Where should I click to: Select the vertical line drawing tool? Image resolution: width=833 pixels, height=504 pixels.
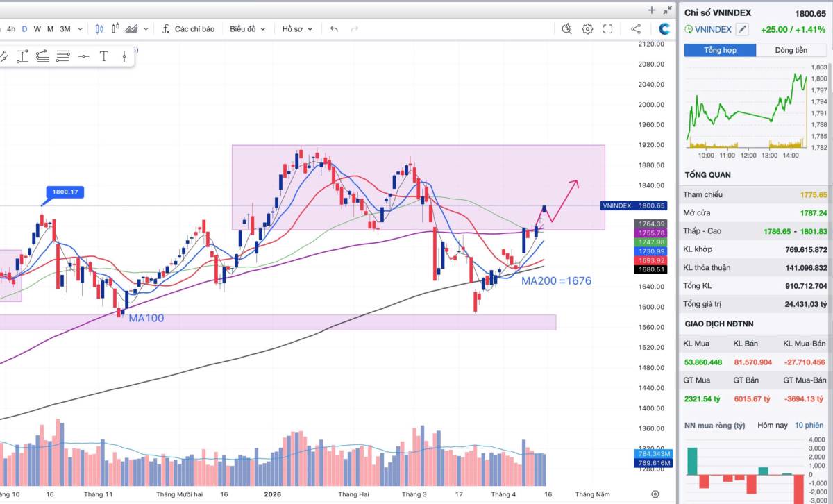124,56
